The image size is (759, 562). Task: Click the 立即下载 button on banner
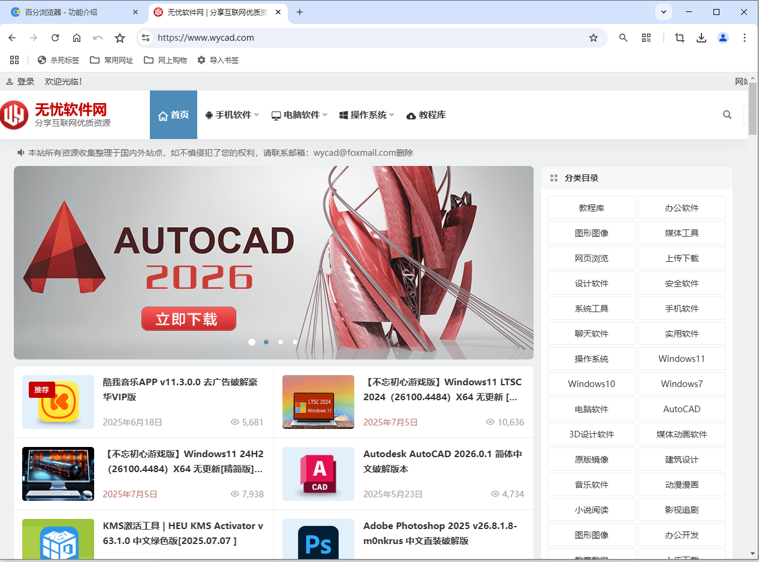(x=188, y=319)
